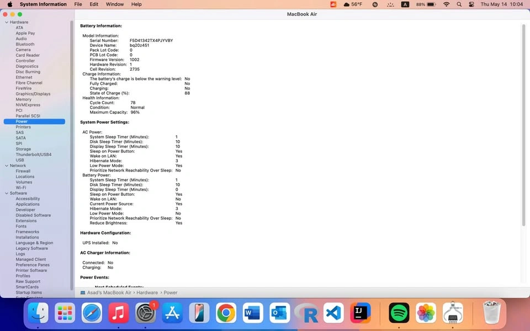
Task: Launch Google Chrome from the Dock
Action: point(226,313)
